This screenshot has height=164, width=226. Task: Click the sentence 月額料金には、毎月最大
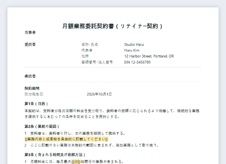[74, 162]
